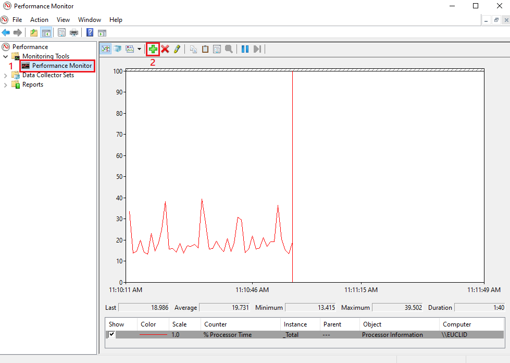Click the Average value field 19.731
The image size is (510, 363).
[x=225, y=308]
